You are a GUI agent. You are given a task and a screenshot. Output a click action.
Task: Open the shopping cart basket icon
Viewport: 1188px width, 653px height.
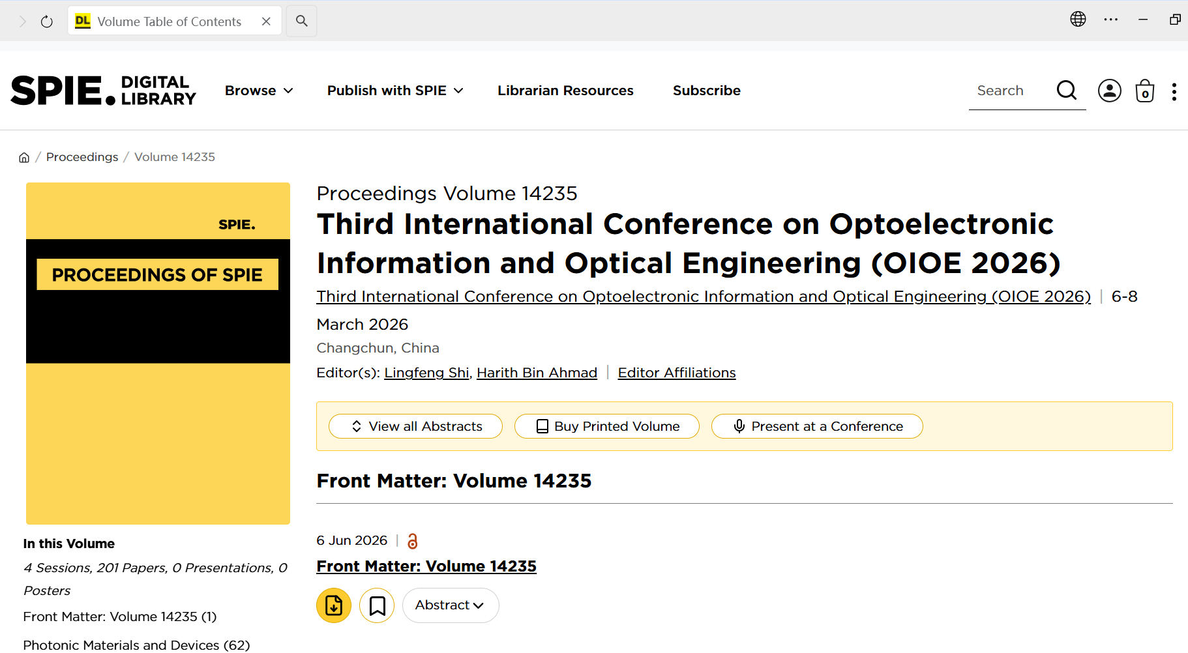click(x=1145, y=91)
